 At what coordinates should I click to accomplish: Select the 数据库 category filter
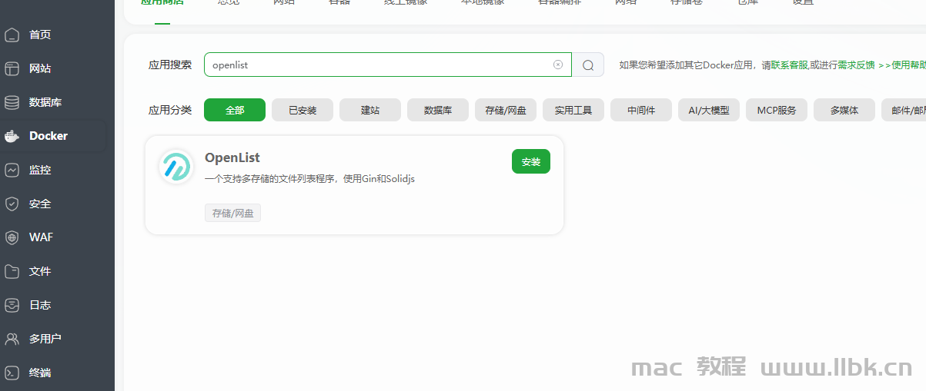(438, 110)
